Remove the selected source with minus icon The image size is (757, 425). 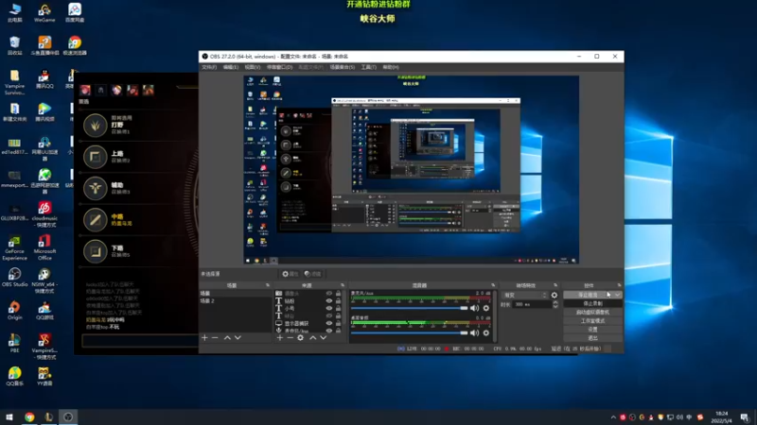pos(290,338)
